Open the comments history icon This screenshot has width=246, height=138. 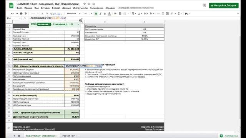pos(204,5)
